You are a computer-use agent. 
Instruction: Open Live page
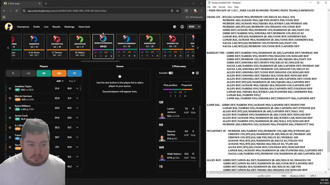(46, 27)
